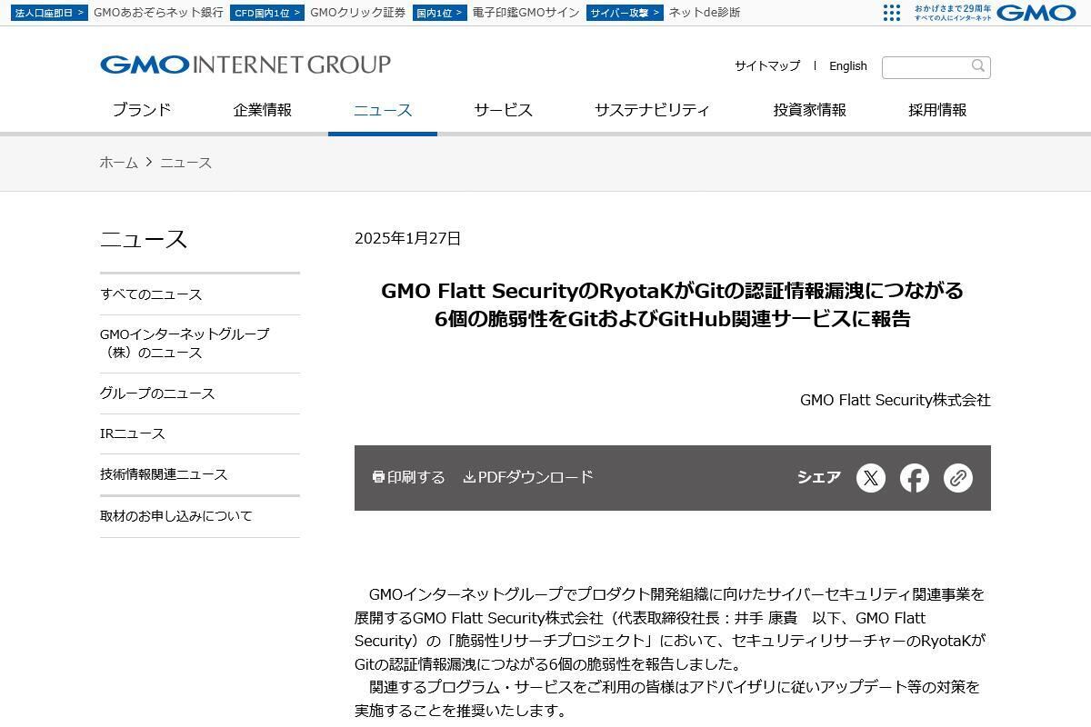The height and width of the screenshot is (727, 1091).
Task: Open the サステナビリティ menu
Action: coord(652,110)
